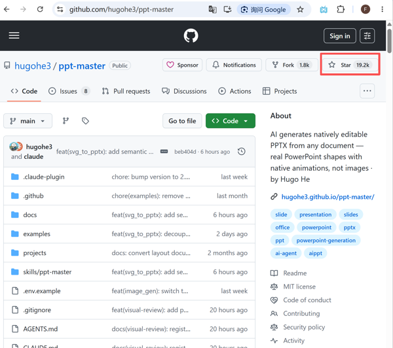Open the extensions puzzle icon
Screen dimensions: 393x348
click(x=341, y=10)
